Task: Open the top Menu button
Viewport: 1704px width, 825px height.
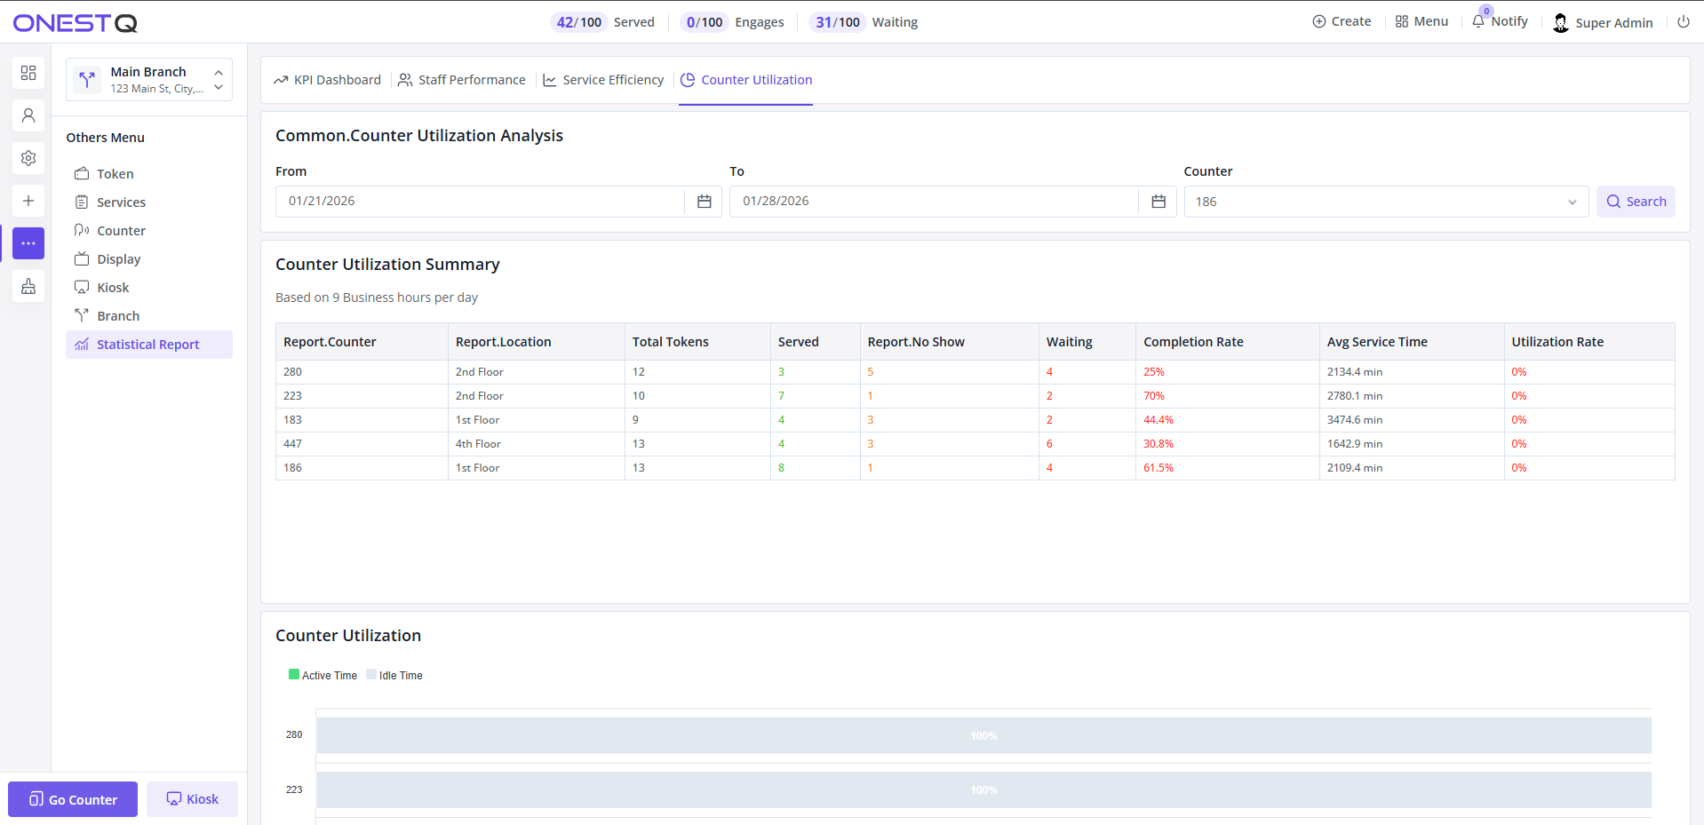Action: (1421, 21)
